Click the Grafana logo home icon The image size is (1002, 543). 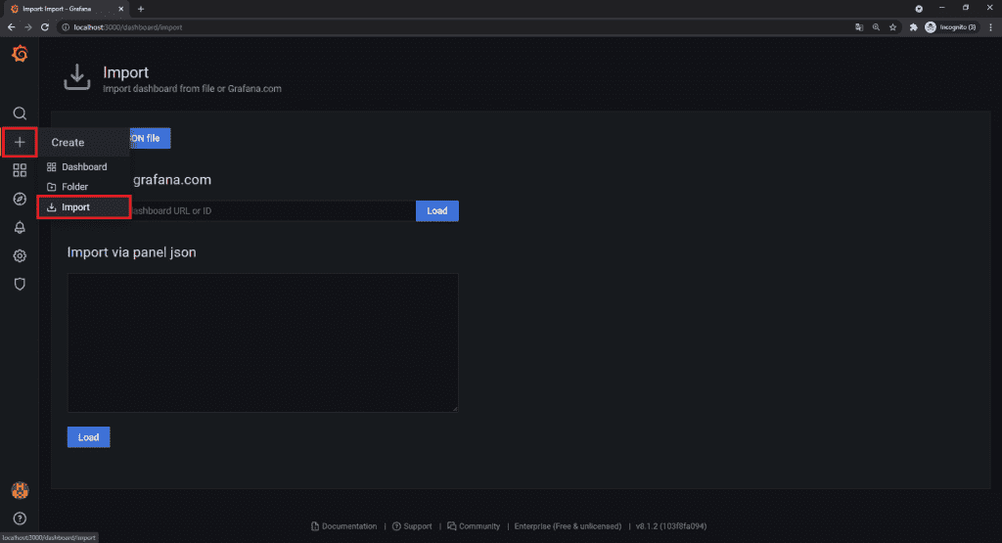[x=20, y=55]
